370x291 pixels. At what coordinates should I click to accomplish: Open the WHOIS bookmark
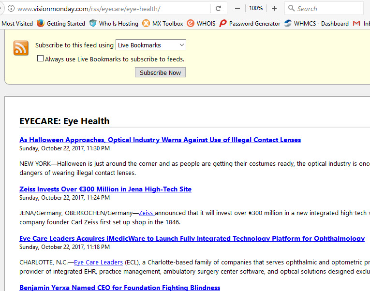tap(201, 24)
